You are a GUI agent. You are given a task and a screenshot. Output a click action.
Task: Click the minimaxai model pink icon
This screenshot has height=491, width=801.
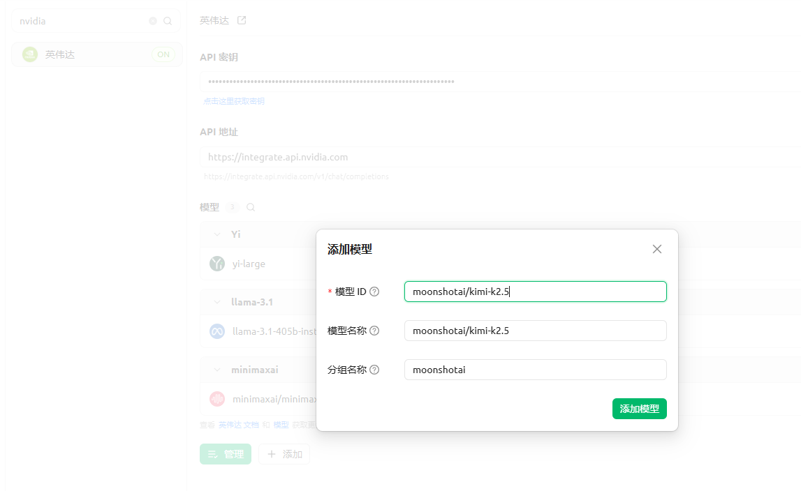(x=217, y=399)
